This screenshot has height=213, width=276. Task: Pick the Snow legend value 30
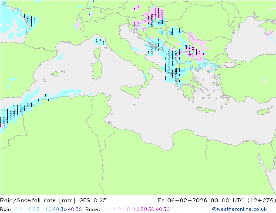[x=151, y=210]
